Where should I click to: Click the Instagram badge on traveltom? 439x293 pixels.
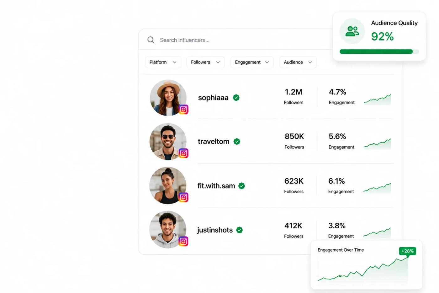(x=183, y=153)
